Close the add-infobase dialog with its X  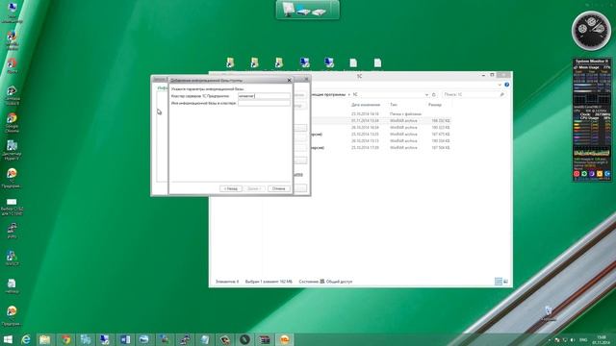[289, 80]
